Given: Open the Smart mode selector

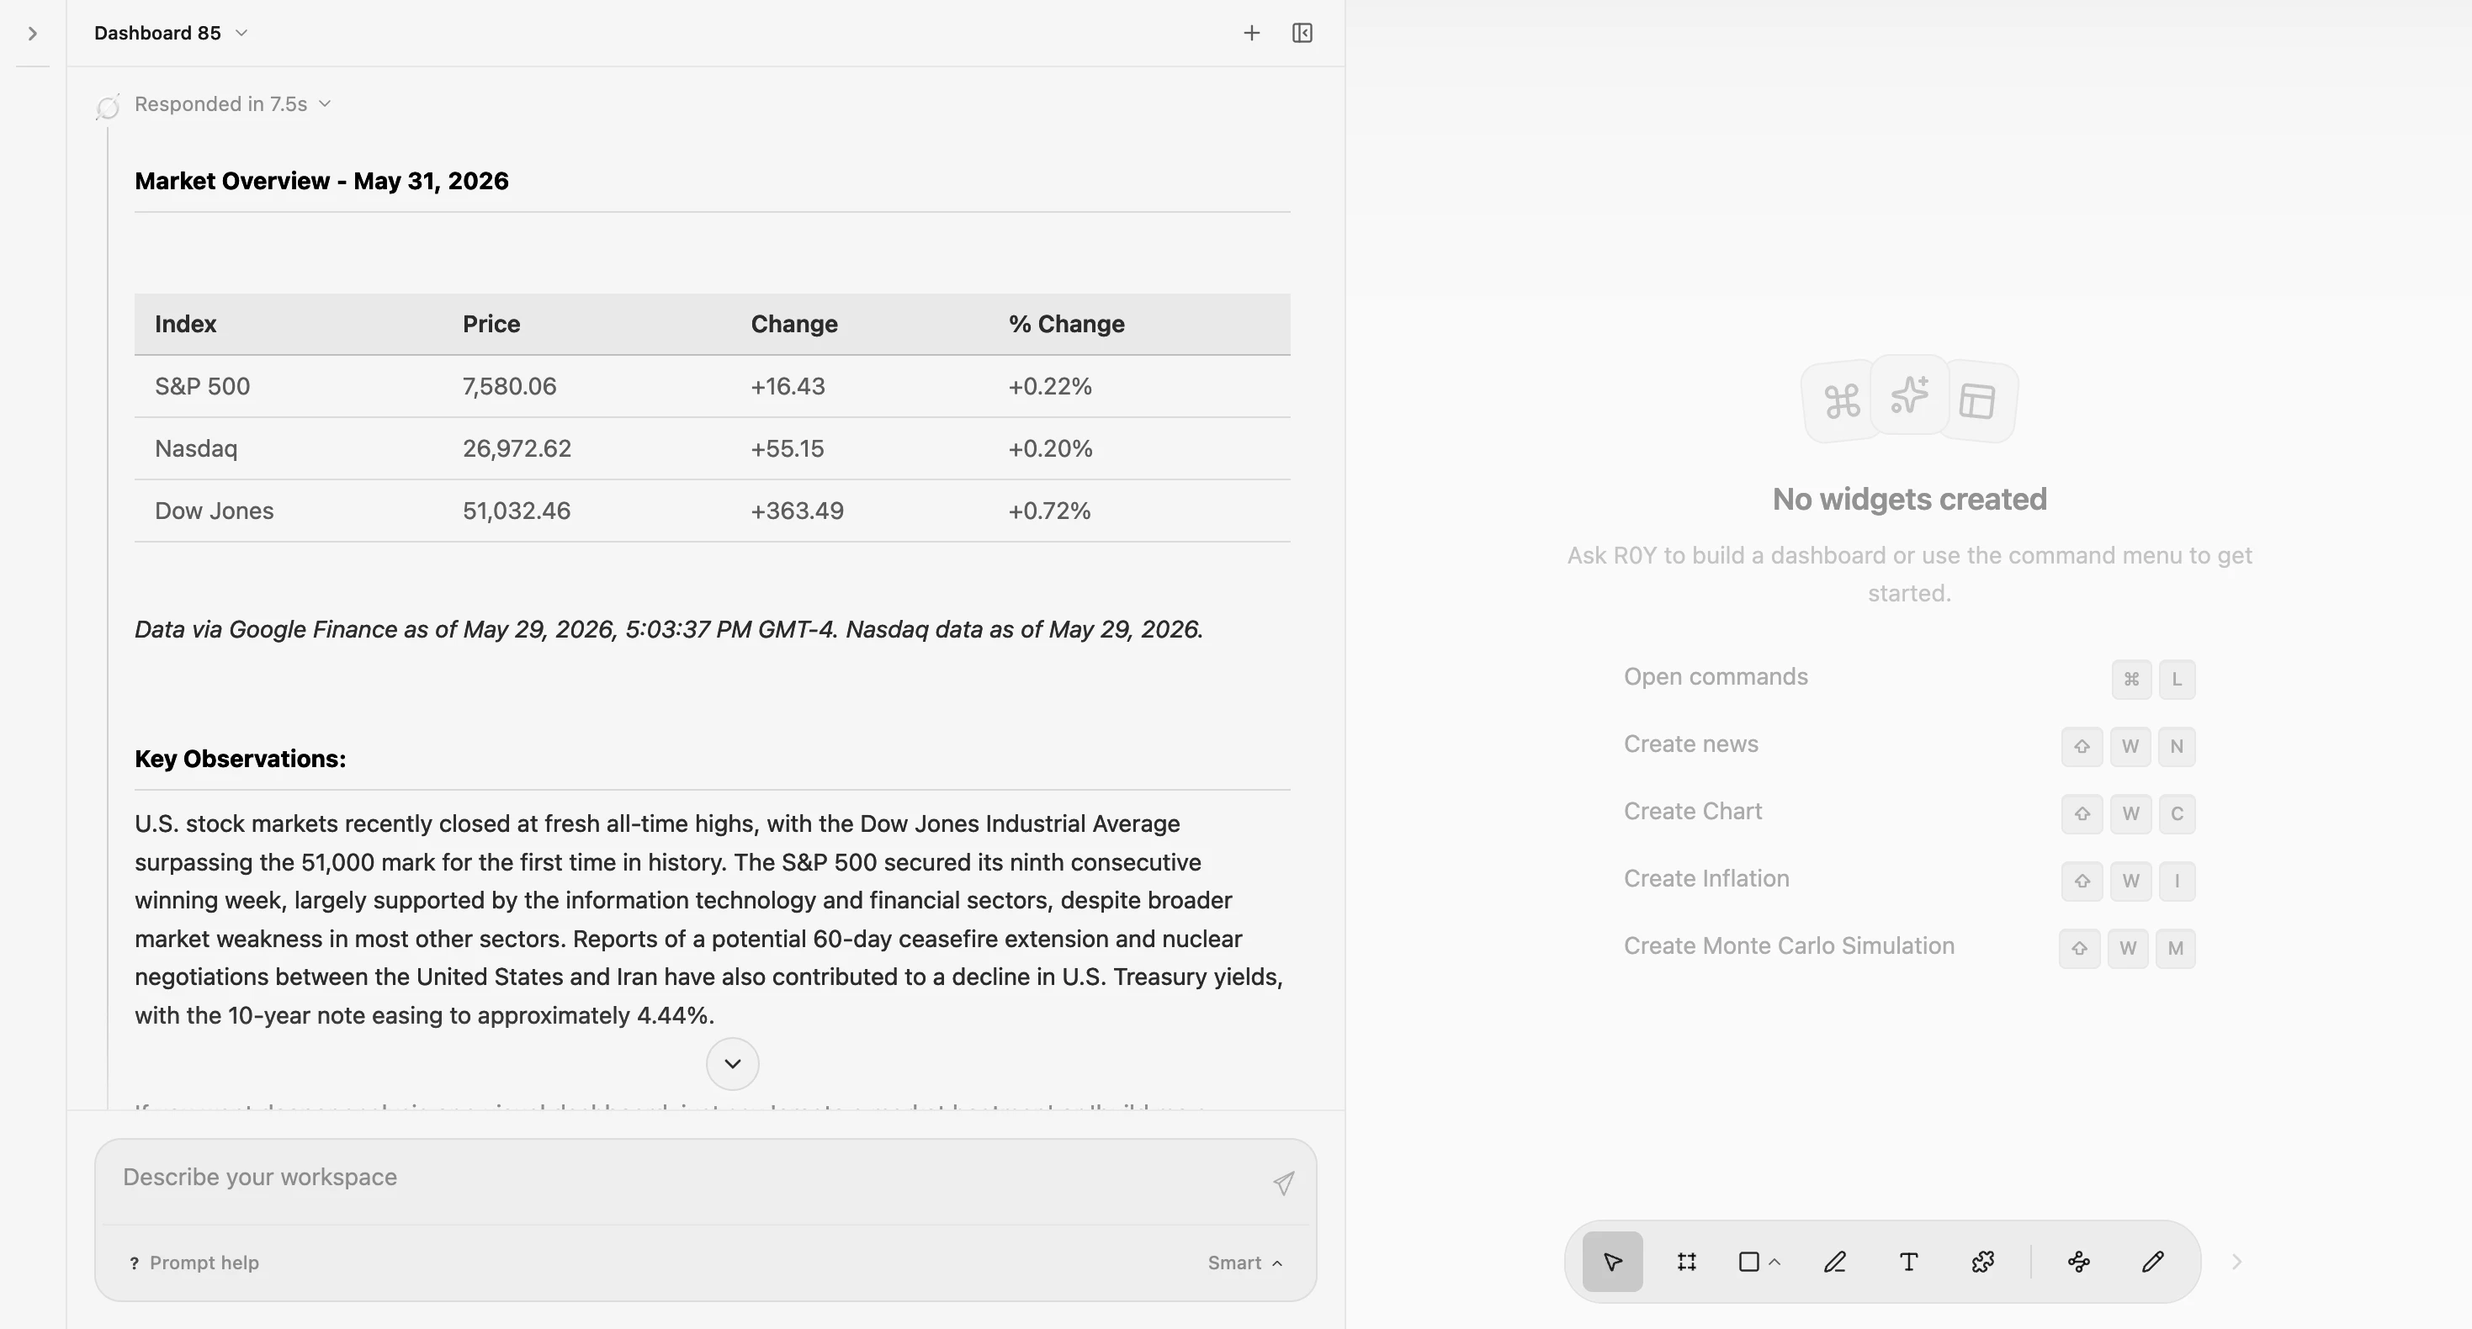Looking at the screenshot, I should pyautogui.click(x=1244, y=1263).
